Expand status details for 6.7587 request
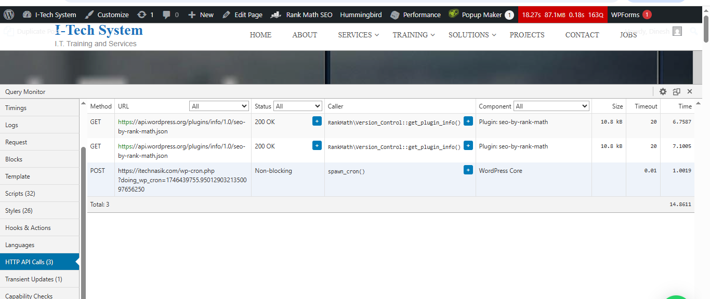710x299 pixels. (x=317, y=121)
